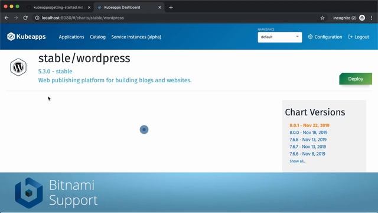Select chart version 8.0.1 - Nov 22, 2019
This screenshot has width=378, height=213.
pyautogui.click(x=309, y=125)
